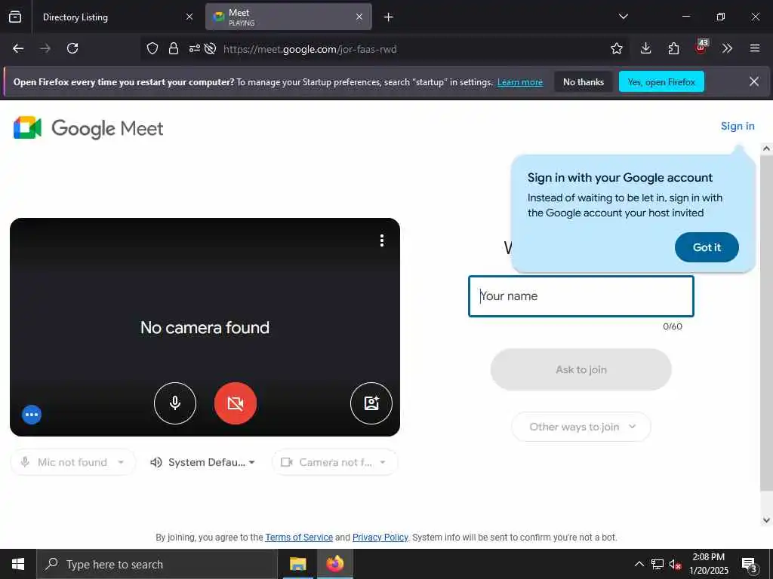Click the network icon in system tray

pos(658,564)
